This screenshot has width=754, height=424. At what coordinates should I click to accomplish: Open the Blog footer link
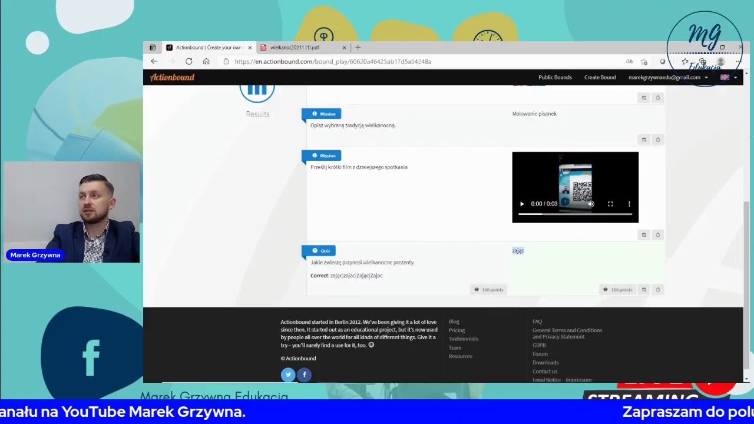coord(454,322)
